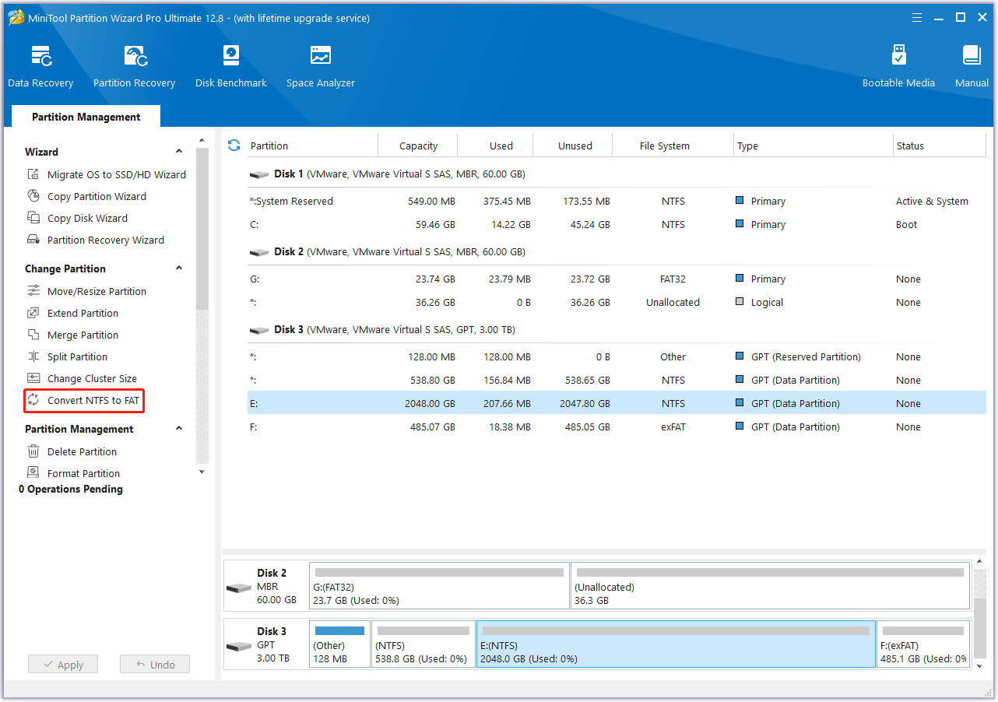Screen dimensions: 998x702
Task: Select the G: FAT32 partition row
Action: 617,279
